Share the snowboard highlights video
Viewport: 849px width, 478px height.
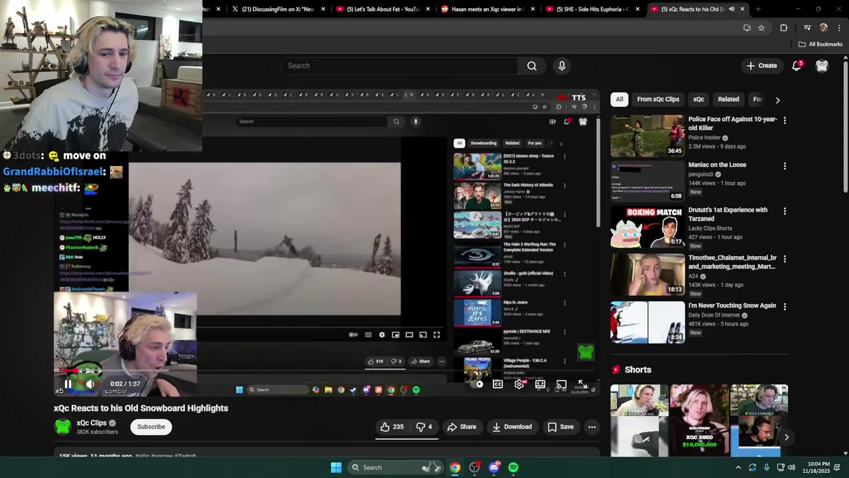(x=462, y=427)
